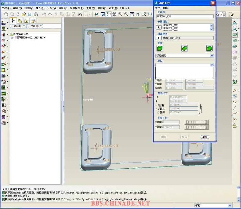Open the 分析 menu
The width and height of the screenshot is (241, 209).
click(x=51, y=8)
